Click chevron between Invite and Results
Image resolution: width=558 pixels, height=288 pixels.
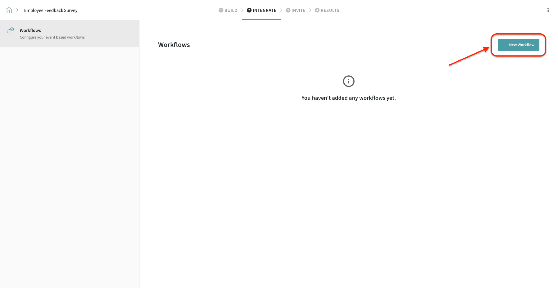310,10
